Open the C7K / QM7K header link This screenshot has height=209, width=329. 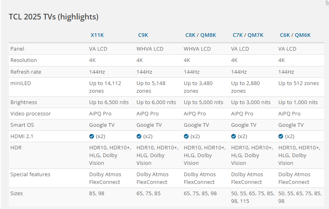pos(248,35)
